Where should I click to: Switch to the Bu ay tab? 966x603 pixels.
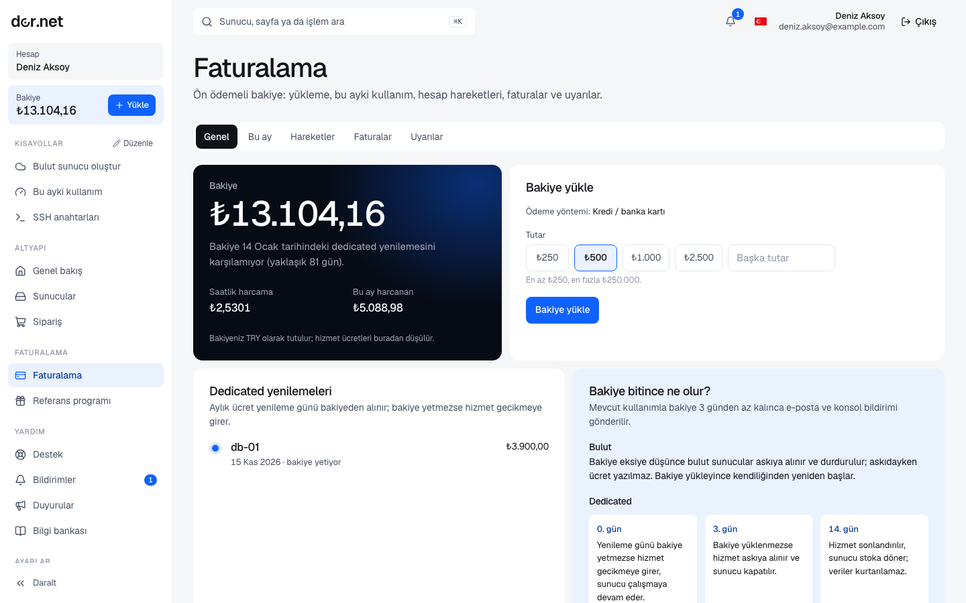[x=260, y=137]
